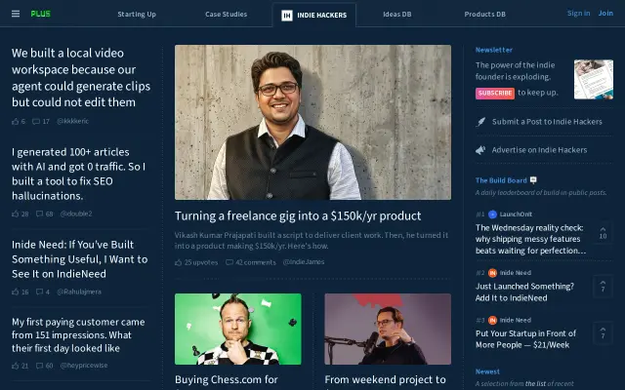Screen dimensions: 625x390
Task: Open the Chess.com article thumbnail
Action: pyautogui.click(x=238, y=329)
